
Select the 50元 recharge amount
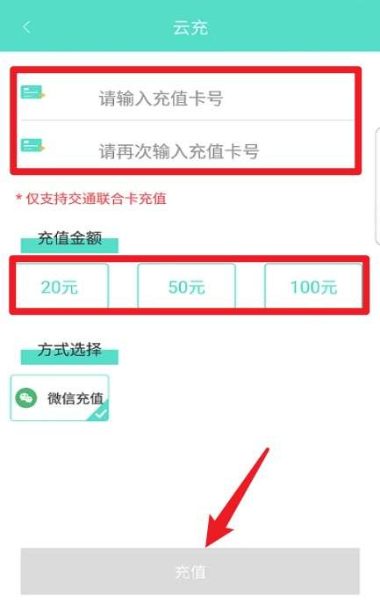(x=186, y=287)
